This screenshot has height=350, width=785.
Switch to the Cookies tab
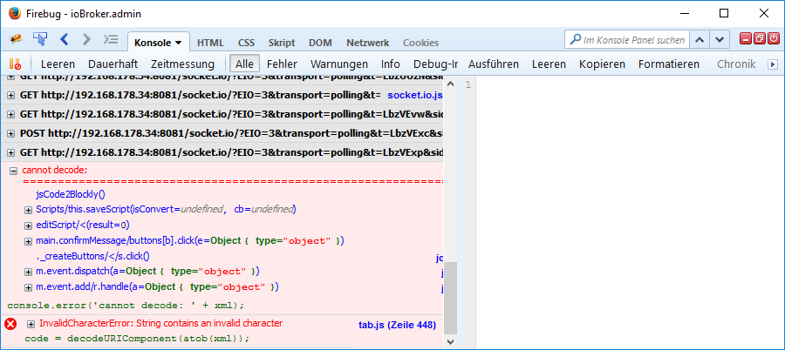click(420, 43)
